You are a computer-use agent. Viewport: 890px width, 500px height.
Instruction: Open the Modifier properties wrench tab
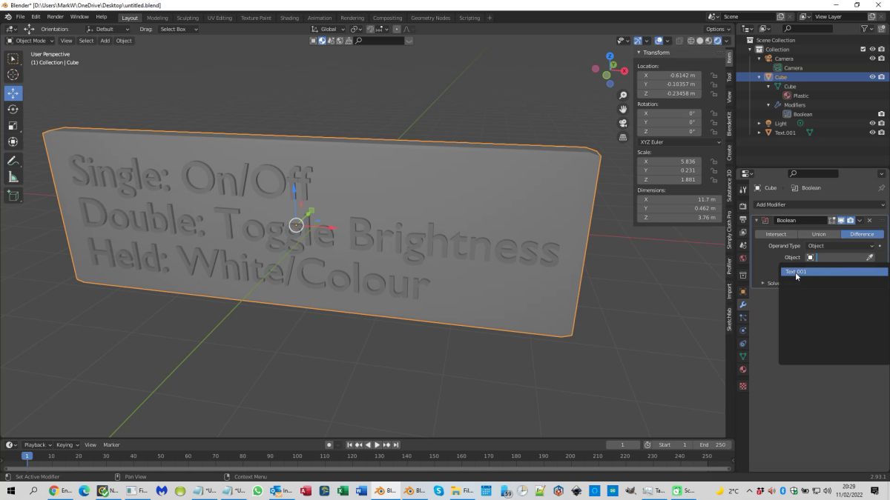[742, 304]
